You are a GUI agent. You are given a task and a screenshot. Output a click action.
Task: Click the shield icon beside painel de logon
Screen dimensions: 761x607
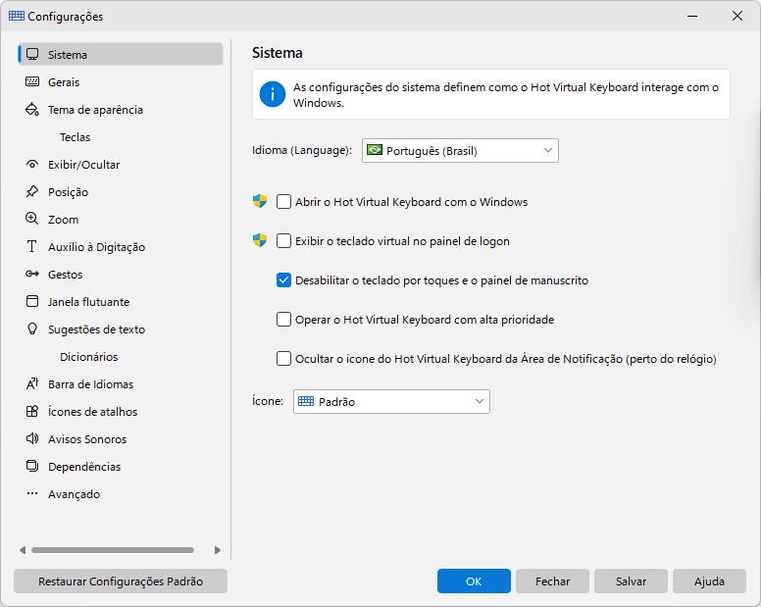pyautogui.click(x=260, y=240)
